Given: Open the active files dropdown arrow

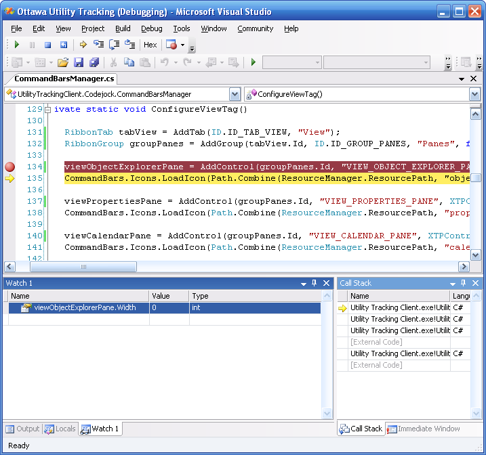Looking at the screenshot, I should pos(462,79).
